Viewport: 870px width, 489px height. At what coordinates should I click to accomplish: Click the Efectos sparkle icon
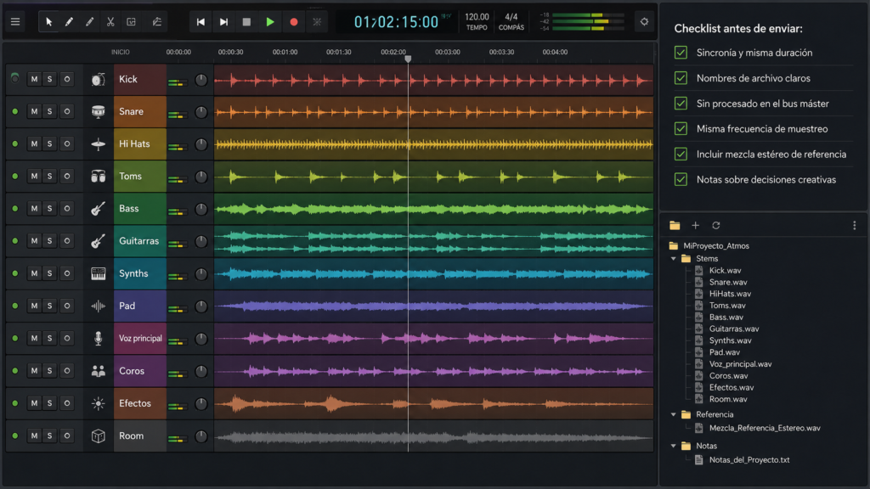[99, 403]
